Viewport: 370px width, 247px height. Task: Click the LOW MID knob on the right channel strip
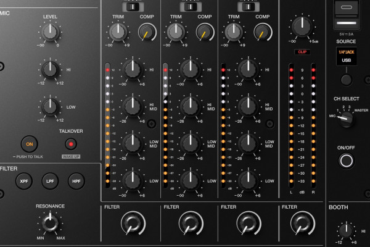(x=249, y=144)
